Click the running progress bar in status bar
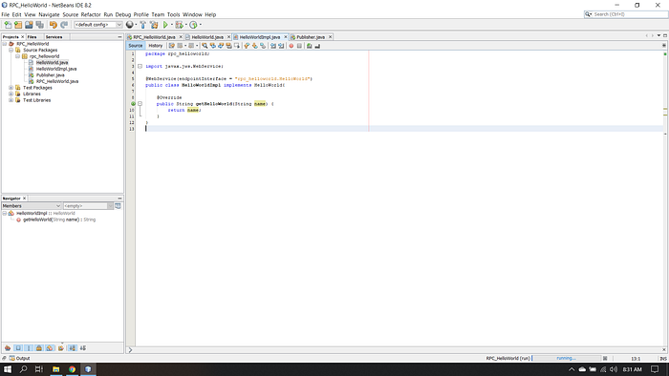The width and height of the screenshot is (669, 376). pyautogui.click(x=566, y=358)
